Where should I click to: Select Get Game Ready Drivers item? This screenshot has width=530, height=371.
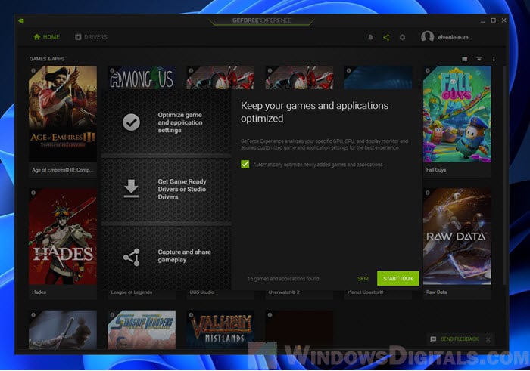[166, 189]
